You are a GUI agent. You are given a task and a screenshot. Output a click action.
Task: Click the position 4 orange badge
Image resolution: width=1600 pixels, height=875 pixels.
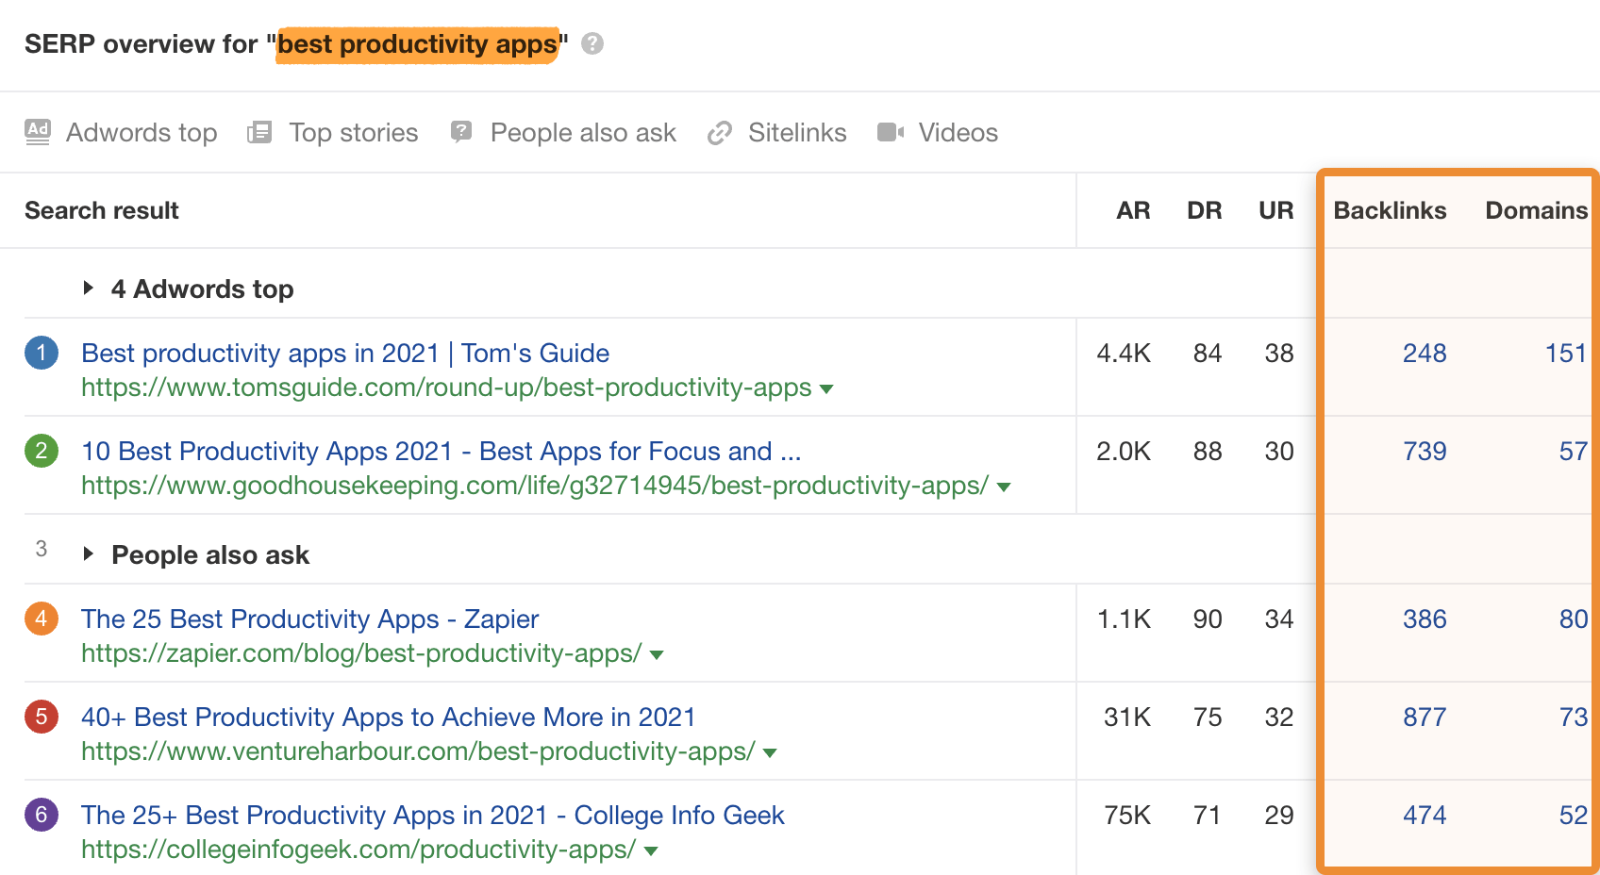[x=42, y=619]
